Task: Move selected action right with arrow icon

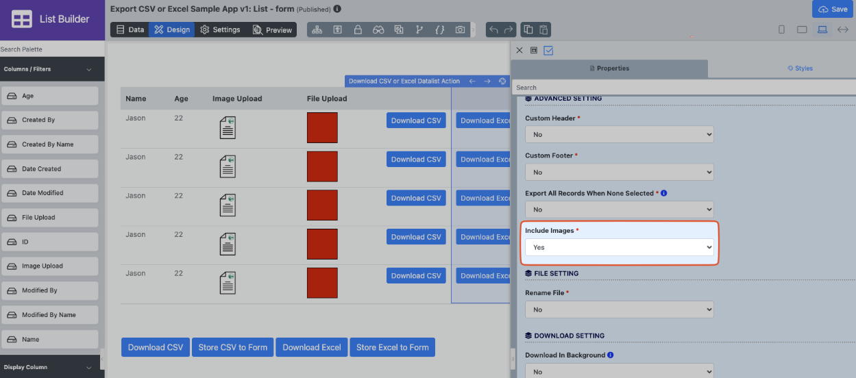Action: [x=487, y=81]
